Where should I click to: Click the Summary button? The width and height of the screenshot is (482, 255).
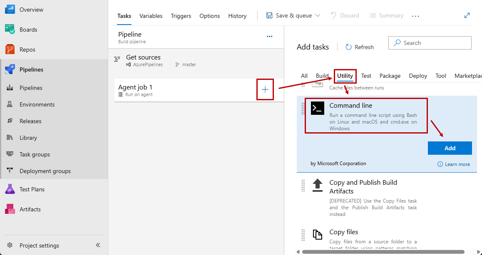point(386,15)
